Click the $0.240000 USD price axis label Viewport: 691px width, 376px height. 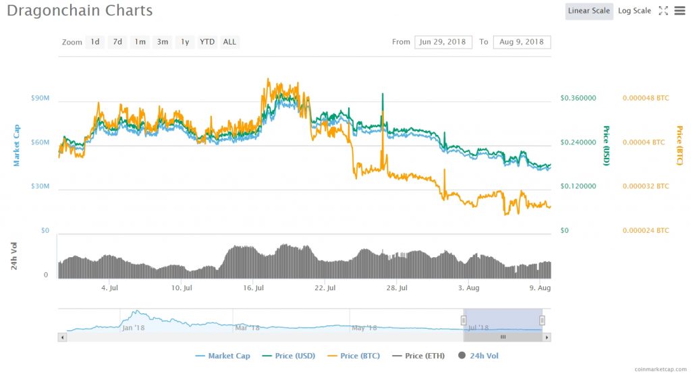point(578,142)
